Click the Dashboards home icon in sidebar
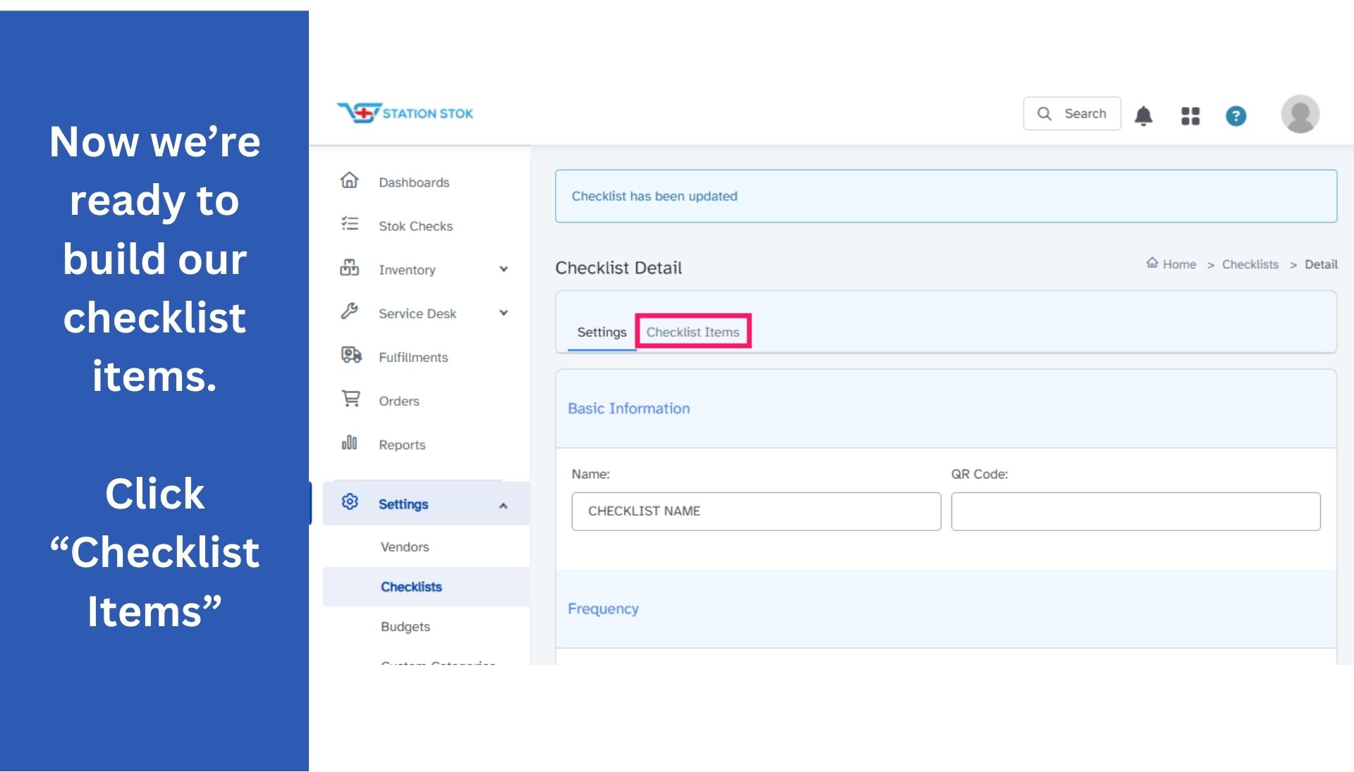This screenshot has height=772, width=1354. point(350,181)
